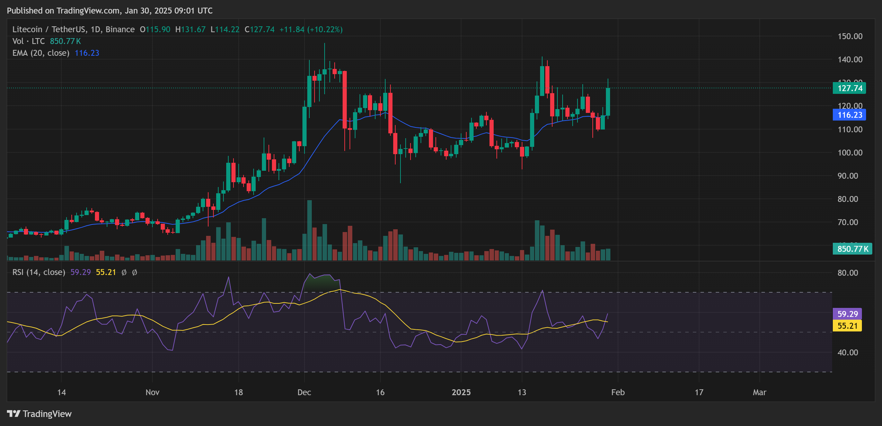Click the 'Mar' date label on time axis
Image resolution: width=882 pixels, height=426 pixels.
(759, 392)
